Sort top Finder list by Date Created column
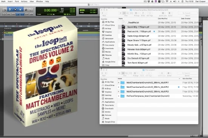Image resolution: width=208 pixels, height=138 pixels. (189, 18)
